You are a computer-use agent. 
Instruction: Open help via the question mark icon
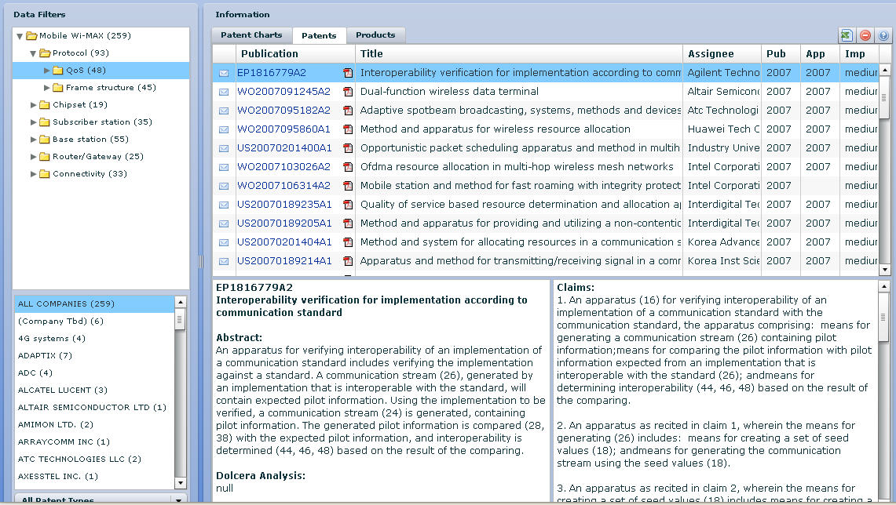pyautogui.click(x=883, y=35)
